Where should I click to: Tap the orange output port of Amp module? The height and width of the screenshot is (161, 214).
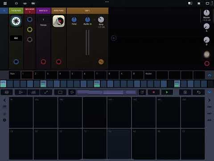pyautogui.click(x=101, y=62)
